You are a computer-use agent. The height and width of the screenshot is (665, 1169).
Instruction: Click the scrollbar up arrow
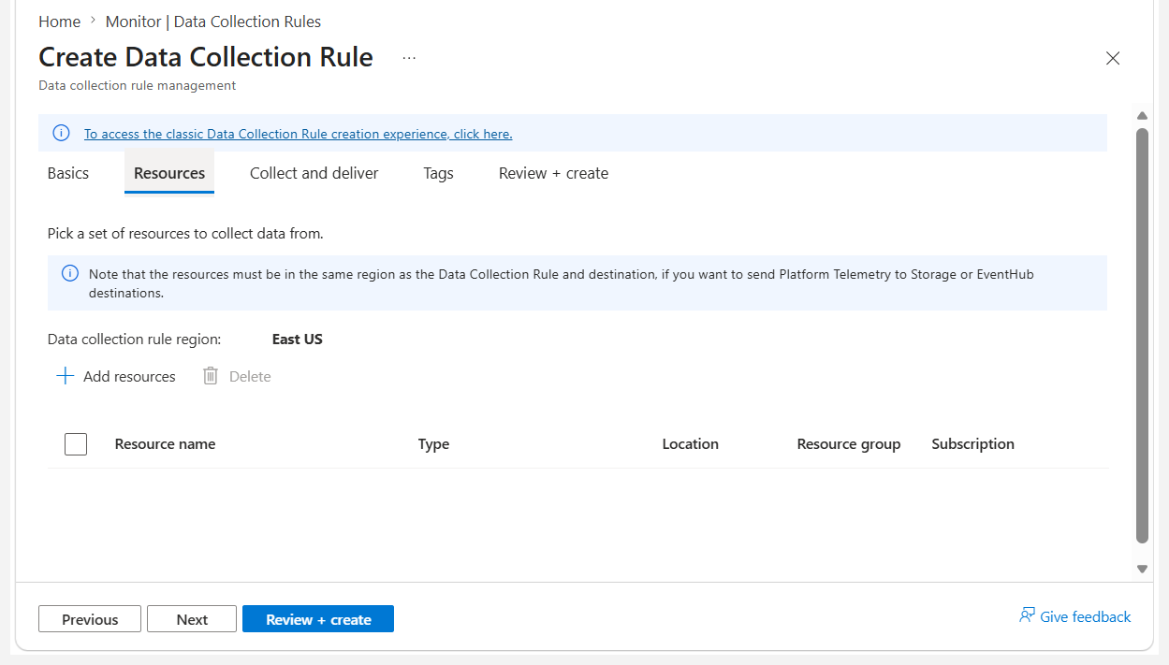tap(1142, 116)
